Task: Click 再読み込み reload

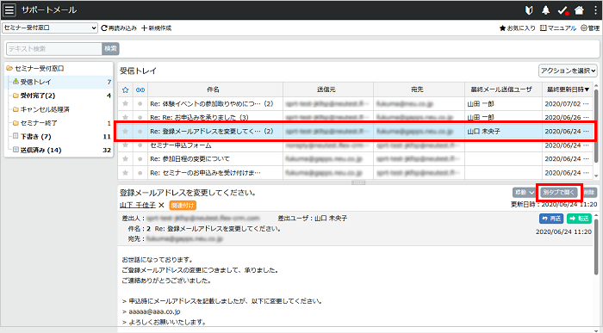Action: (119, 28)
